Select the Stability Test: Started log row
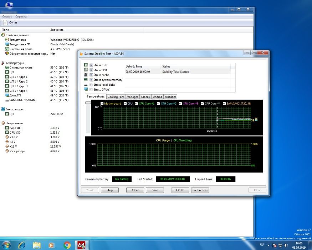This screenshot has width=312, height=250. [x=177, y=72]
